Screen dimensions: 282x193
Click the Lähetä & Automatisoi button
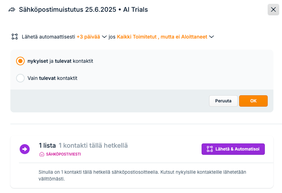point(233,149)
